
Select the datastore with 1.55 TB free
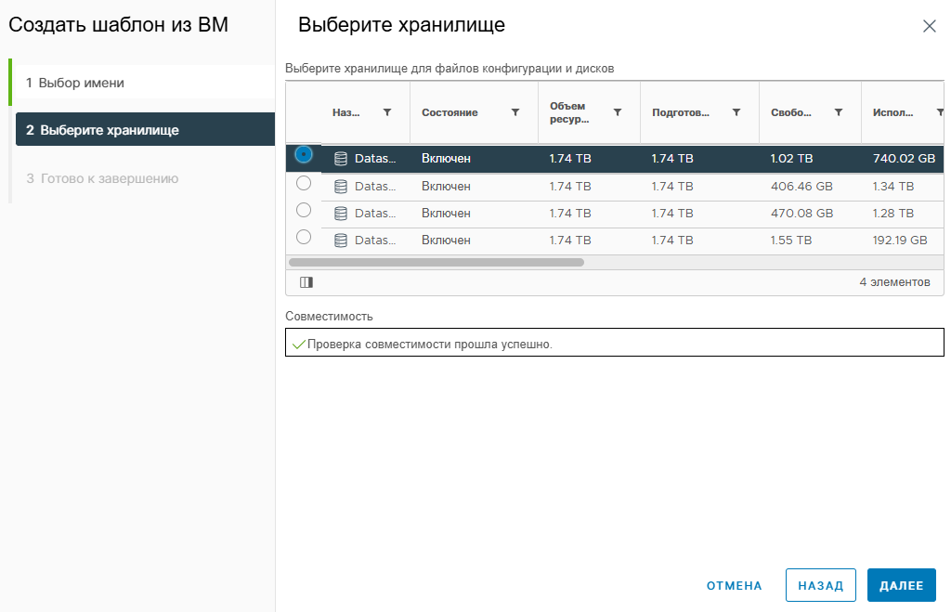point(304,237)
